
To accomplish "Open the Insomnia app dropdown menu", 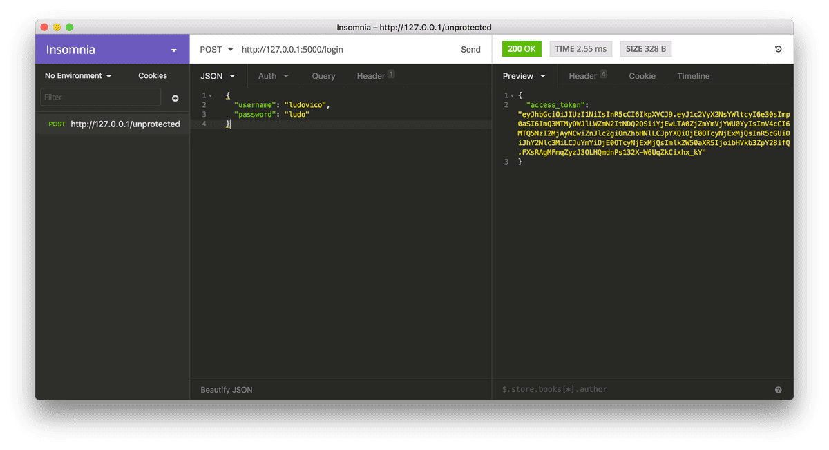I will pos(173,50).
